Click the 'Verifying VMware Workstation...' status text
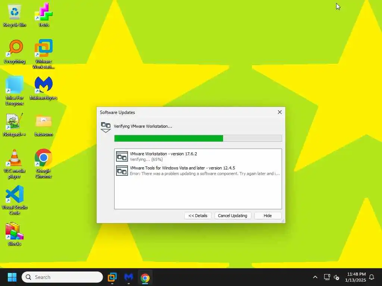382x286 pixels. pos(143,126)
